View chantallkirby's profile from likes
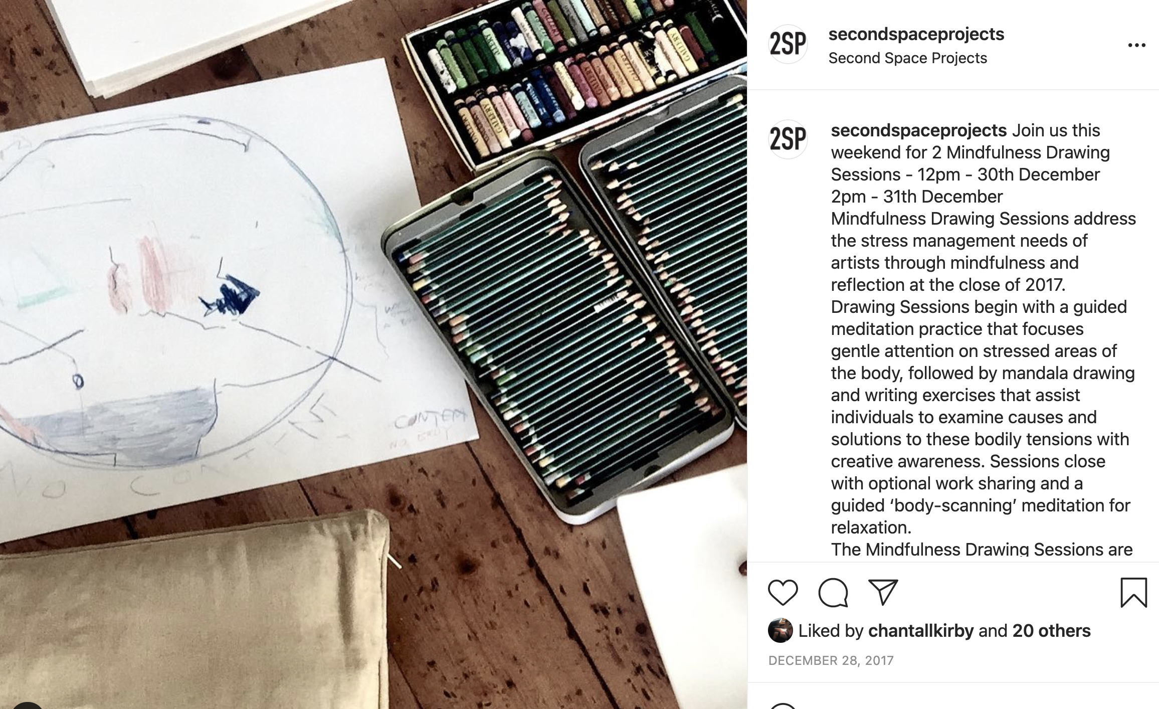The image size is (1159, 709). pyautogui.click(x=920, y=630)
